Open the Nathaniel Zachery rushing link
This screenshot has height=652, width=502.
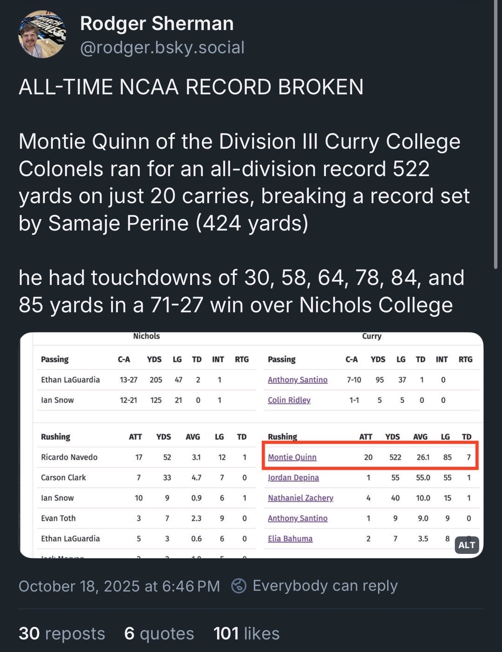300,498
